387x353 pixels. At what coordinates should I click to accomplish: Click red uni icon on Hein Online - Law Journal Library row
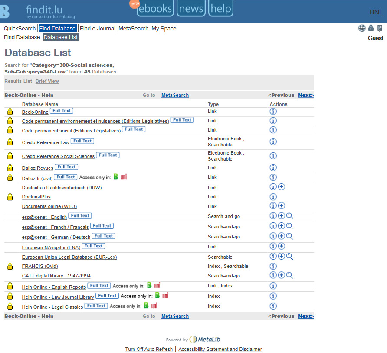pos(165,295)
